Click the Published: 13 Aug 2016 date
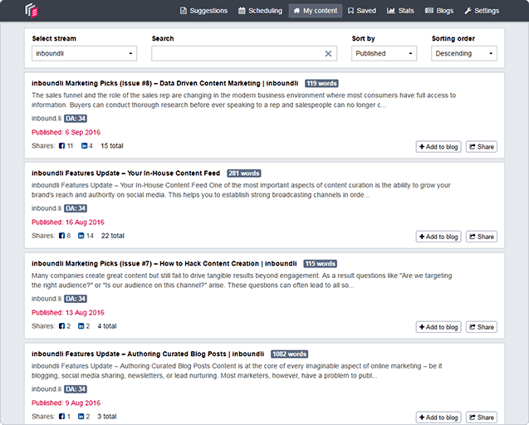Viewport: 529px width, 425px height. (68, 313)
